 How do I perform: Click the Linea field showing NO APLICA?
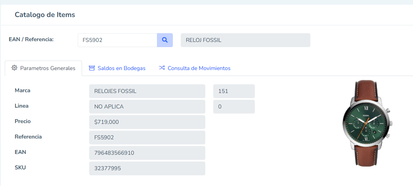[147, 106]
